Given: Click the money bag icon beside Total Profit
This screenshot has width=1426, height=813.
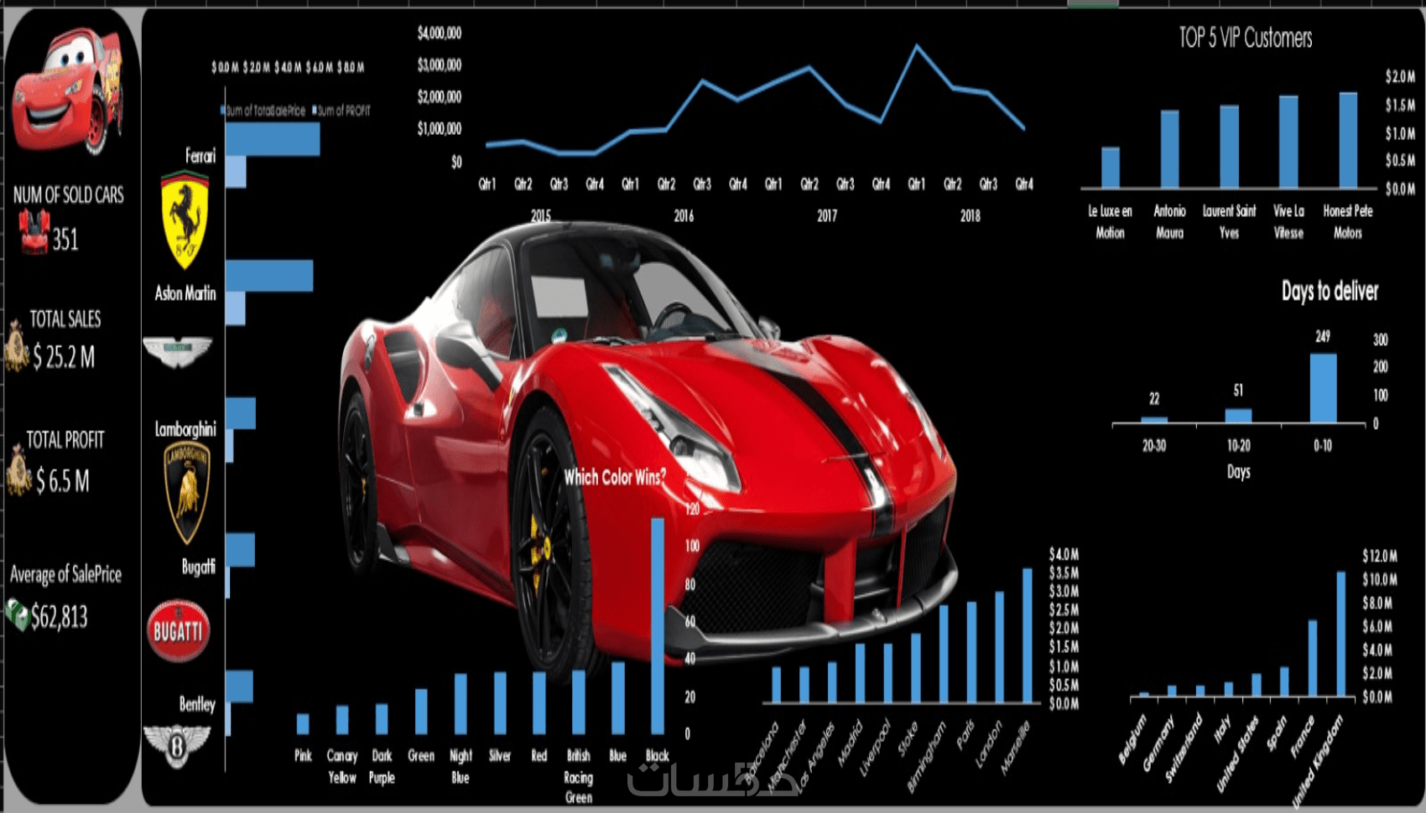Looking at the screenshot, I should 18,470.
